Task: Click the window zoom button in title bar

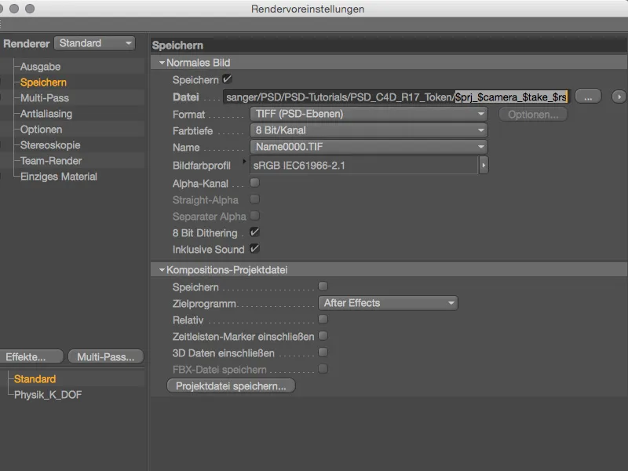Action: point(30,9)
